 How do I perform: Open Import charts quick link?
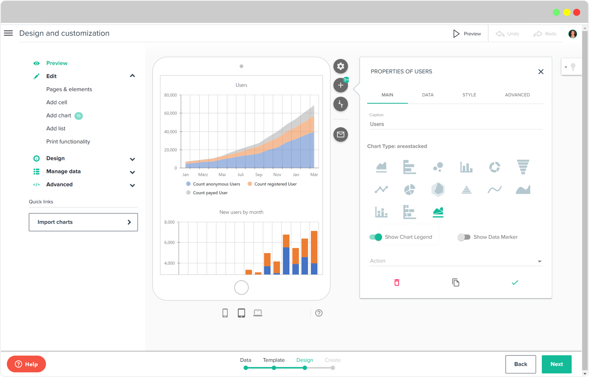pos(83,222)
